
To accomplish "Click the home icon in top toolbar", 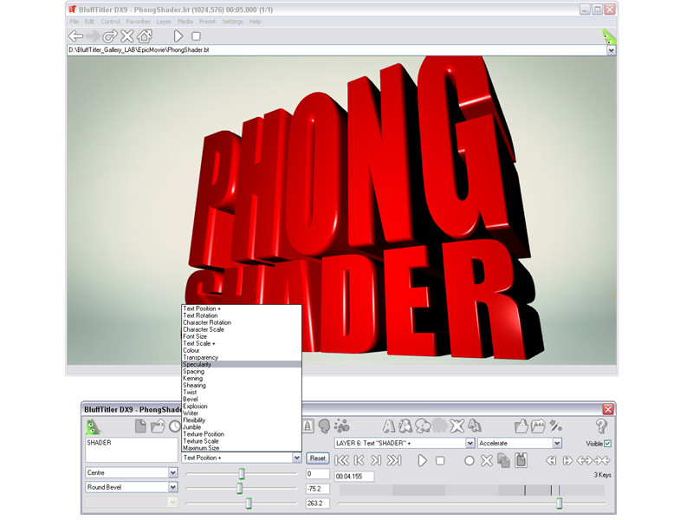I will point(145,36).
